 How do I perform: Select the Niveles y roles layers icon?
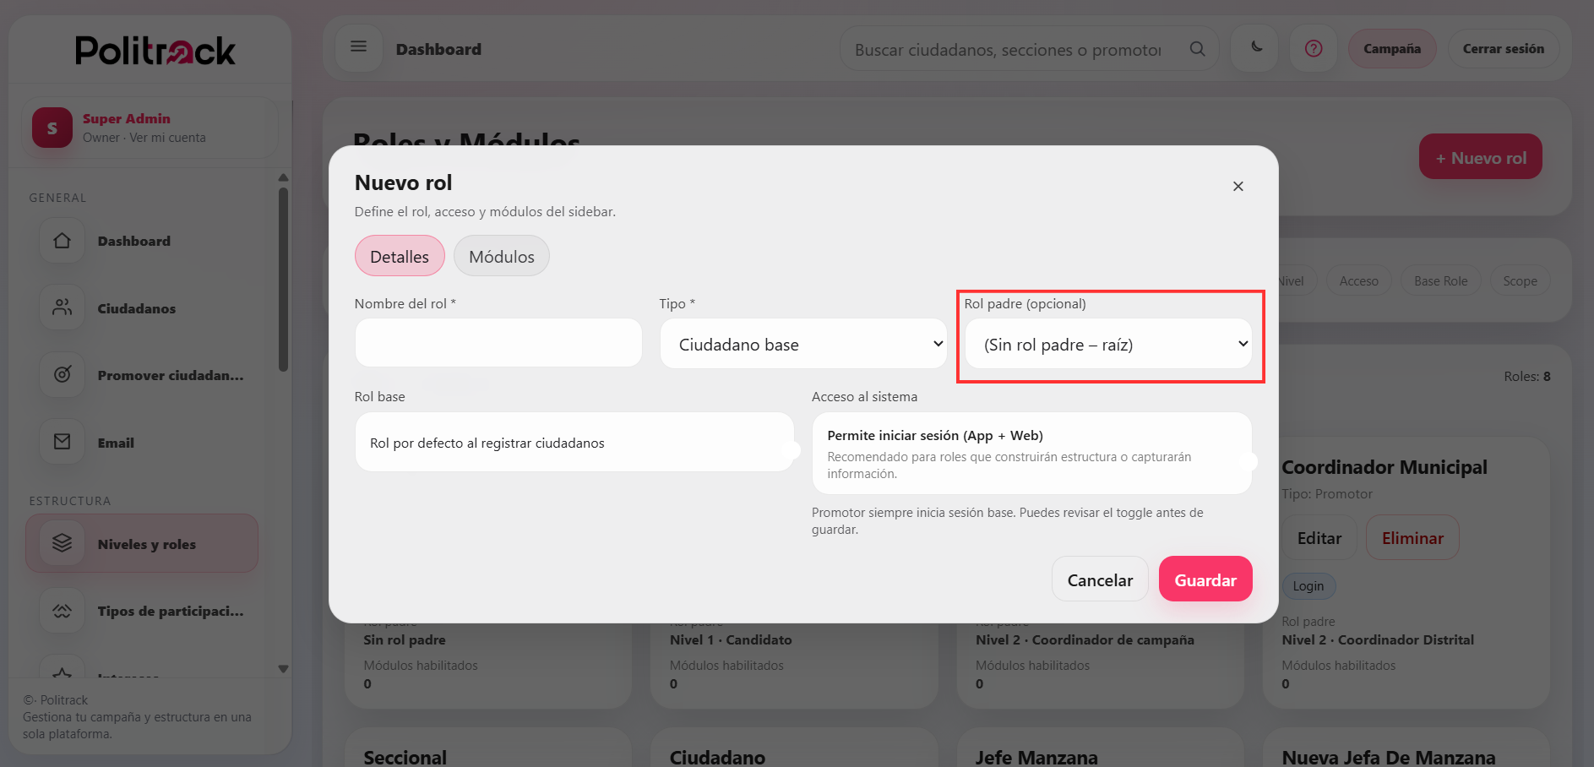click(x=61, y=543)
